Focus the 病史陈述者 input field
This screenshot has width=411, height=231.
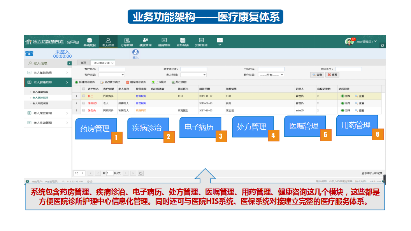tap(194, 69)
